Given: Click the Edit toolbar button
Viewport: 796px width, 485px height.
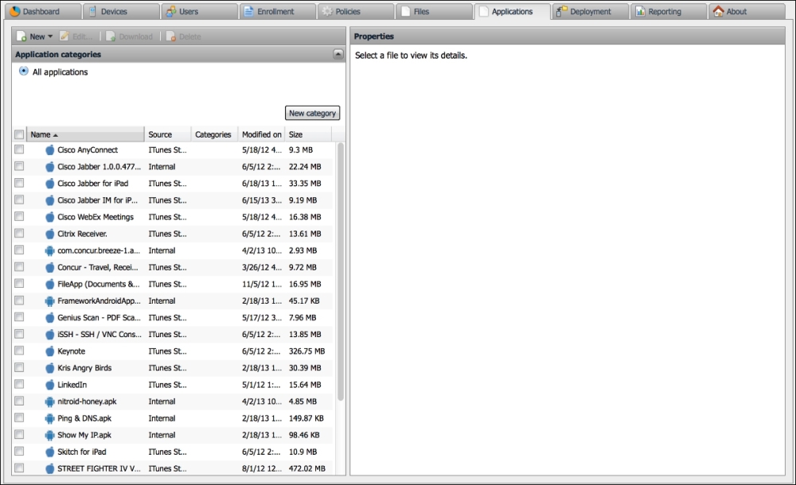Looking at the screenshot, I should [x=76, y=37].
